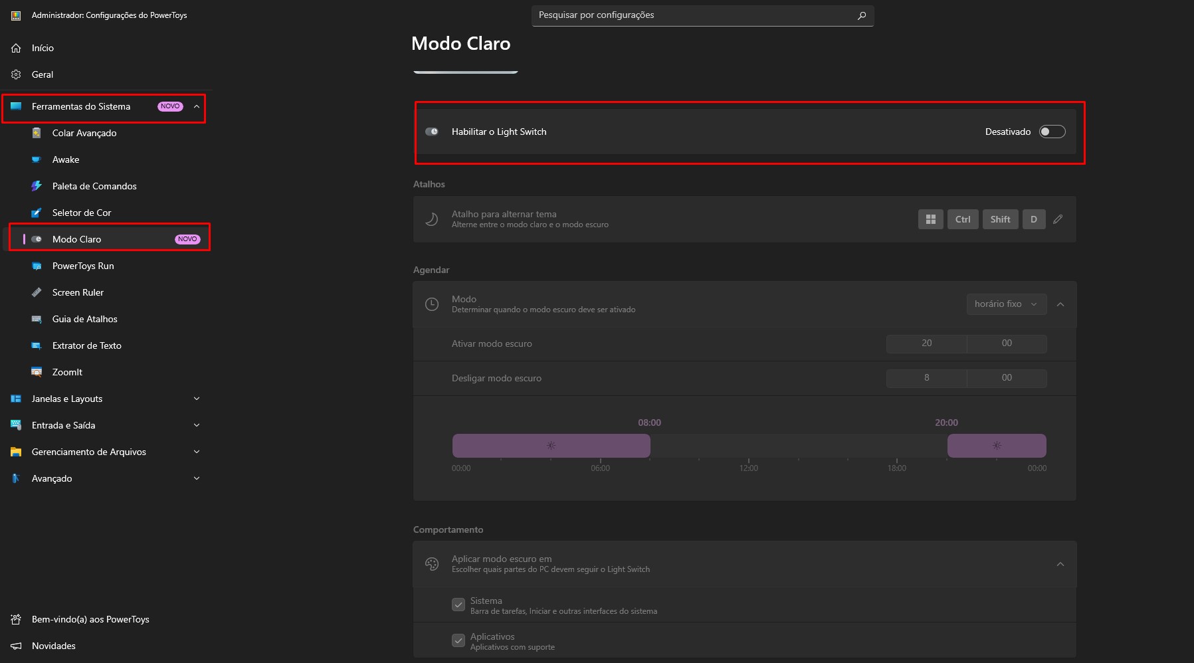Enable the Habilitar o Light Switch toggle
The height and width of the screenshot is (663, 1194).
1052,131
